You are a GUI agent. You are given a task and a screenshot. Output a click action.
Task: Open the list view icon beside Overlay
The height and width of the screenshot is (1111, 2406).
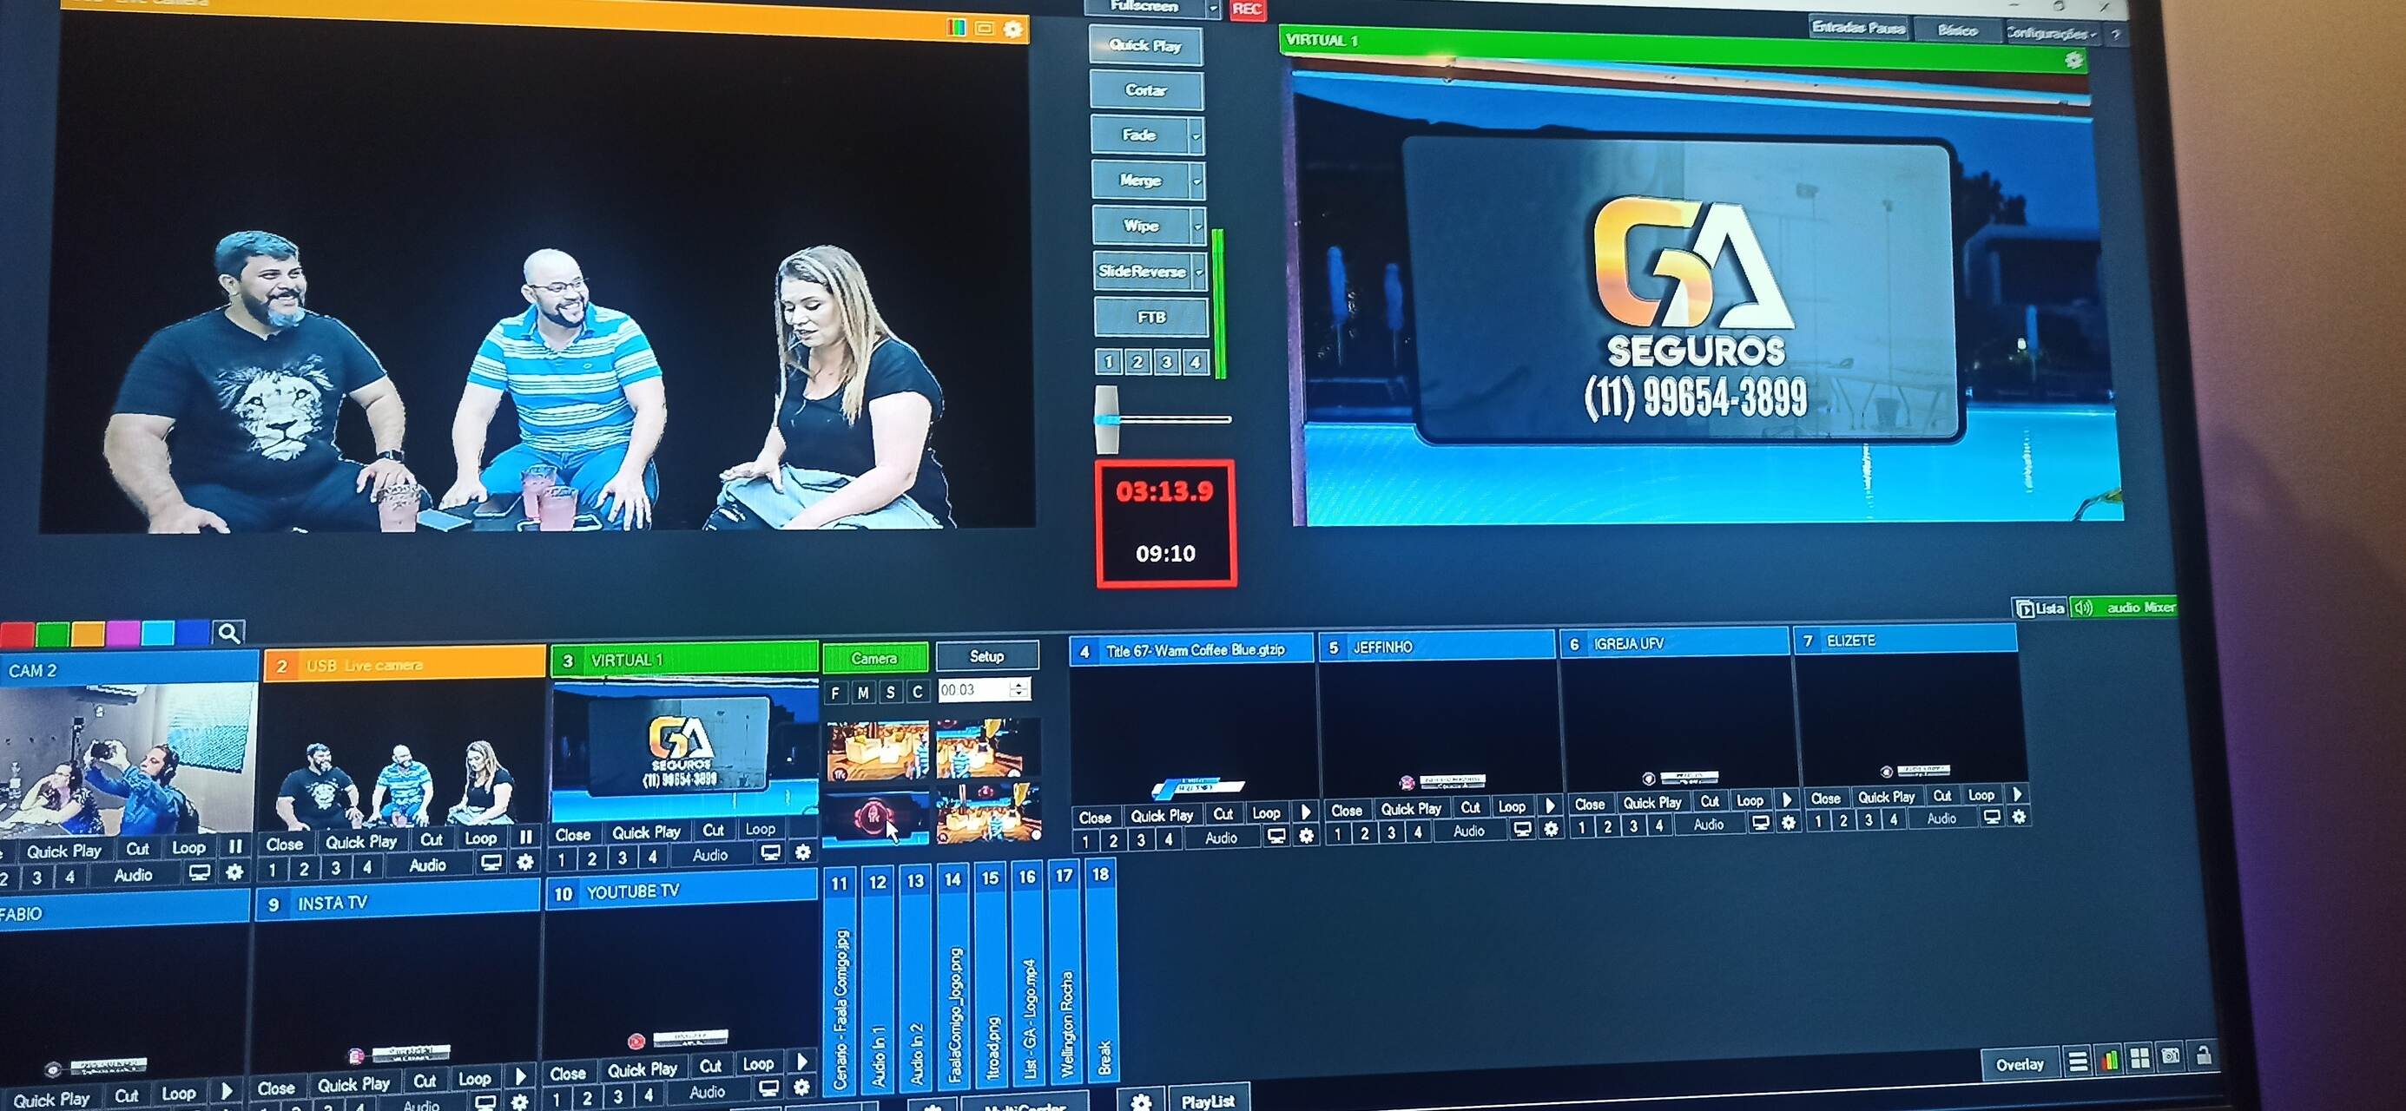(x=2077, y=1062)
